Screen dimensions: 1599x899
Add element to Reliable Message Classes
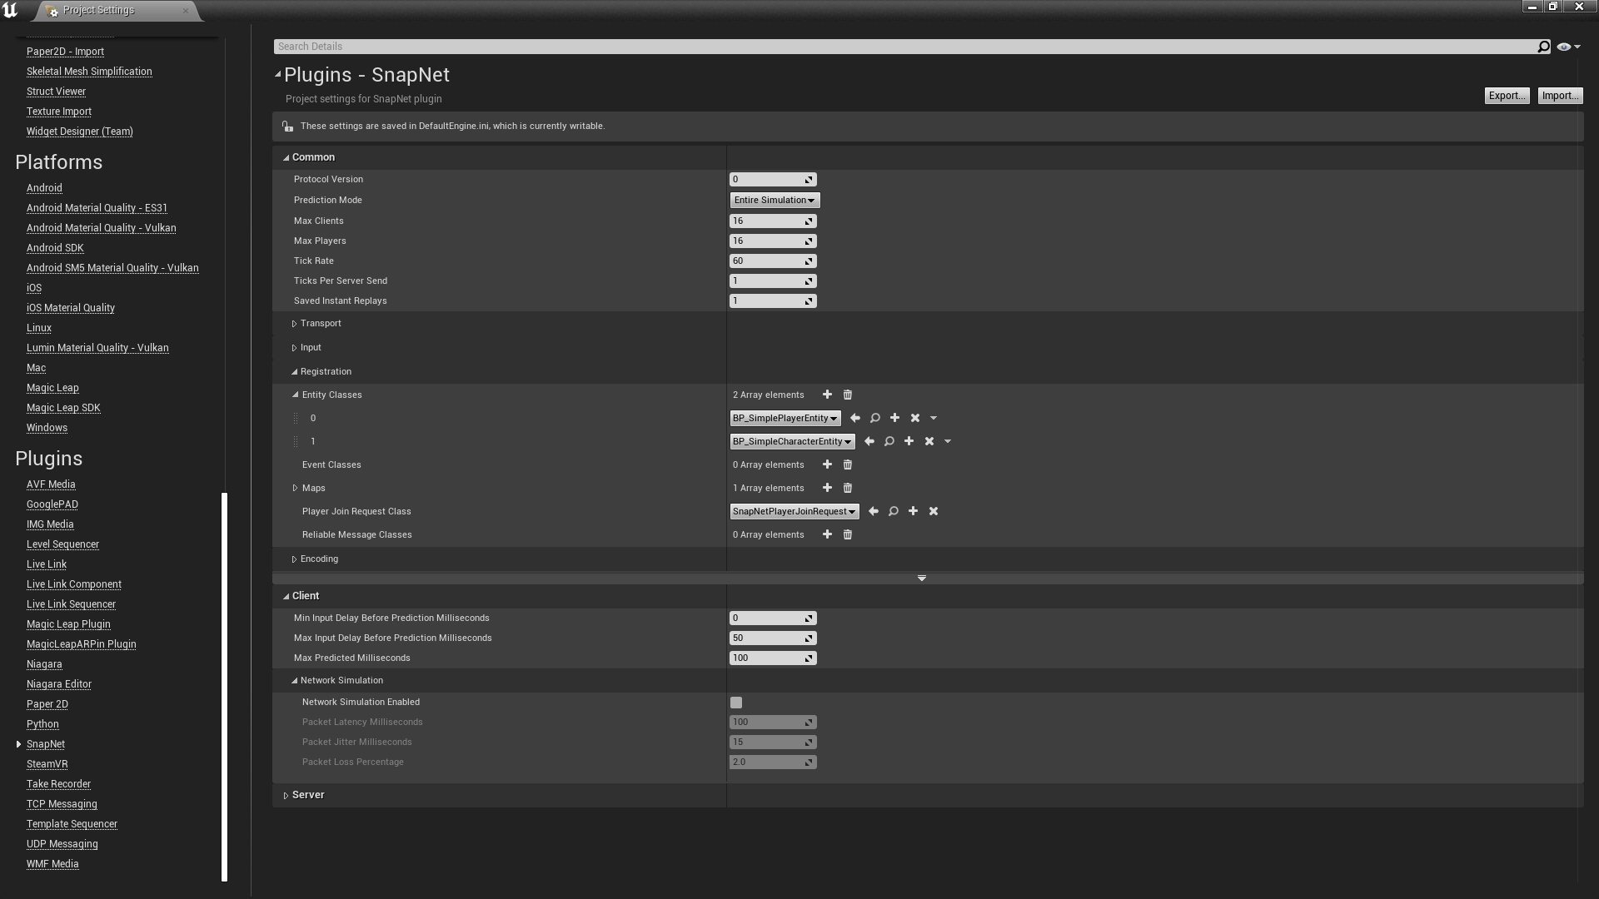click(827, 534)
